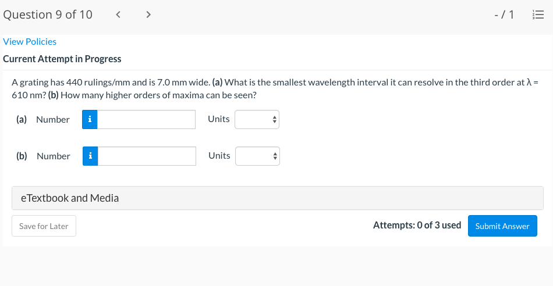Go to the previous question arrow
Screen dimensions: 553x286
click(x=118, y=15)
